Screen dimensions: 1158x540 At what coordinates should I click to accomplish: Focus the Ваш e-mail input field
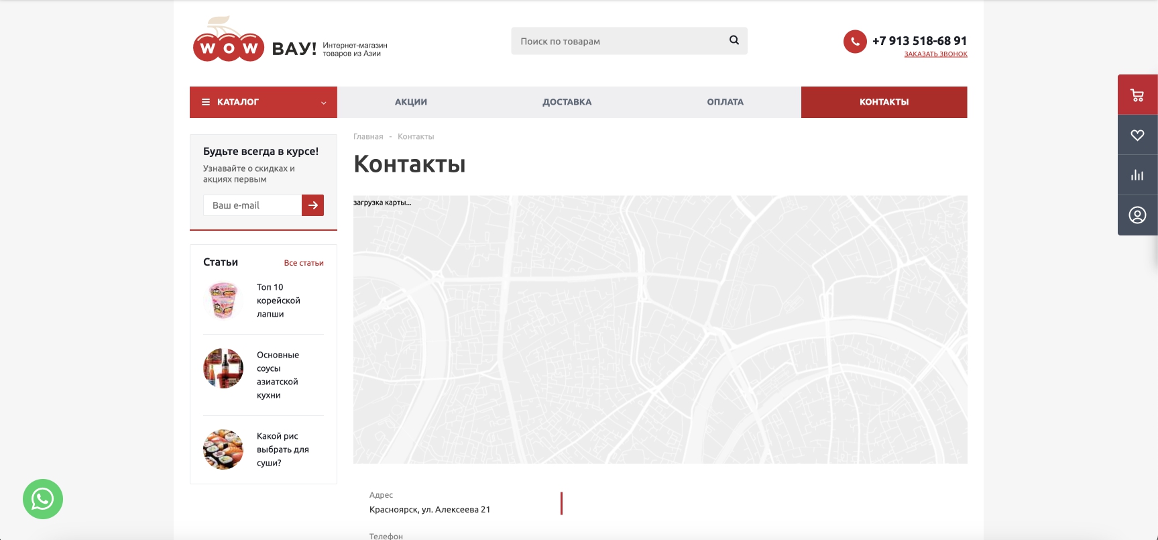pos(252,205)
